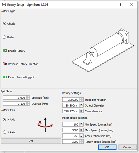Toggle Reverse Rotary Direction switch
The image size is (139, 153).
point(5,64)
